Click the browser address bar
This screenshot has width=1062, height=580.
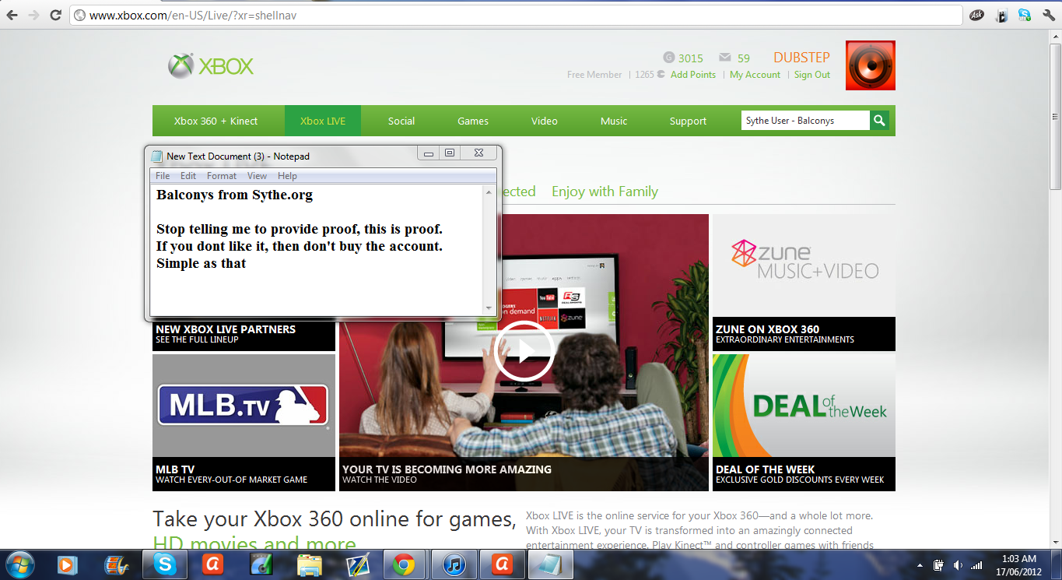click(x=517, y=15)
